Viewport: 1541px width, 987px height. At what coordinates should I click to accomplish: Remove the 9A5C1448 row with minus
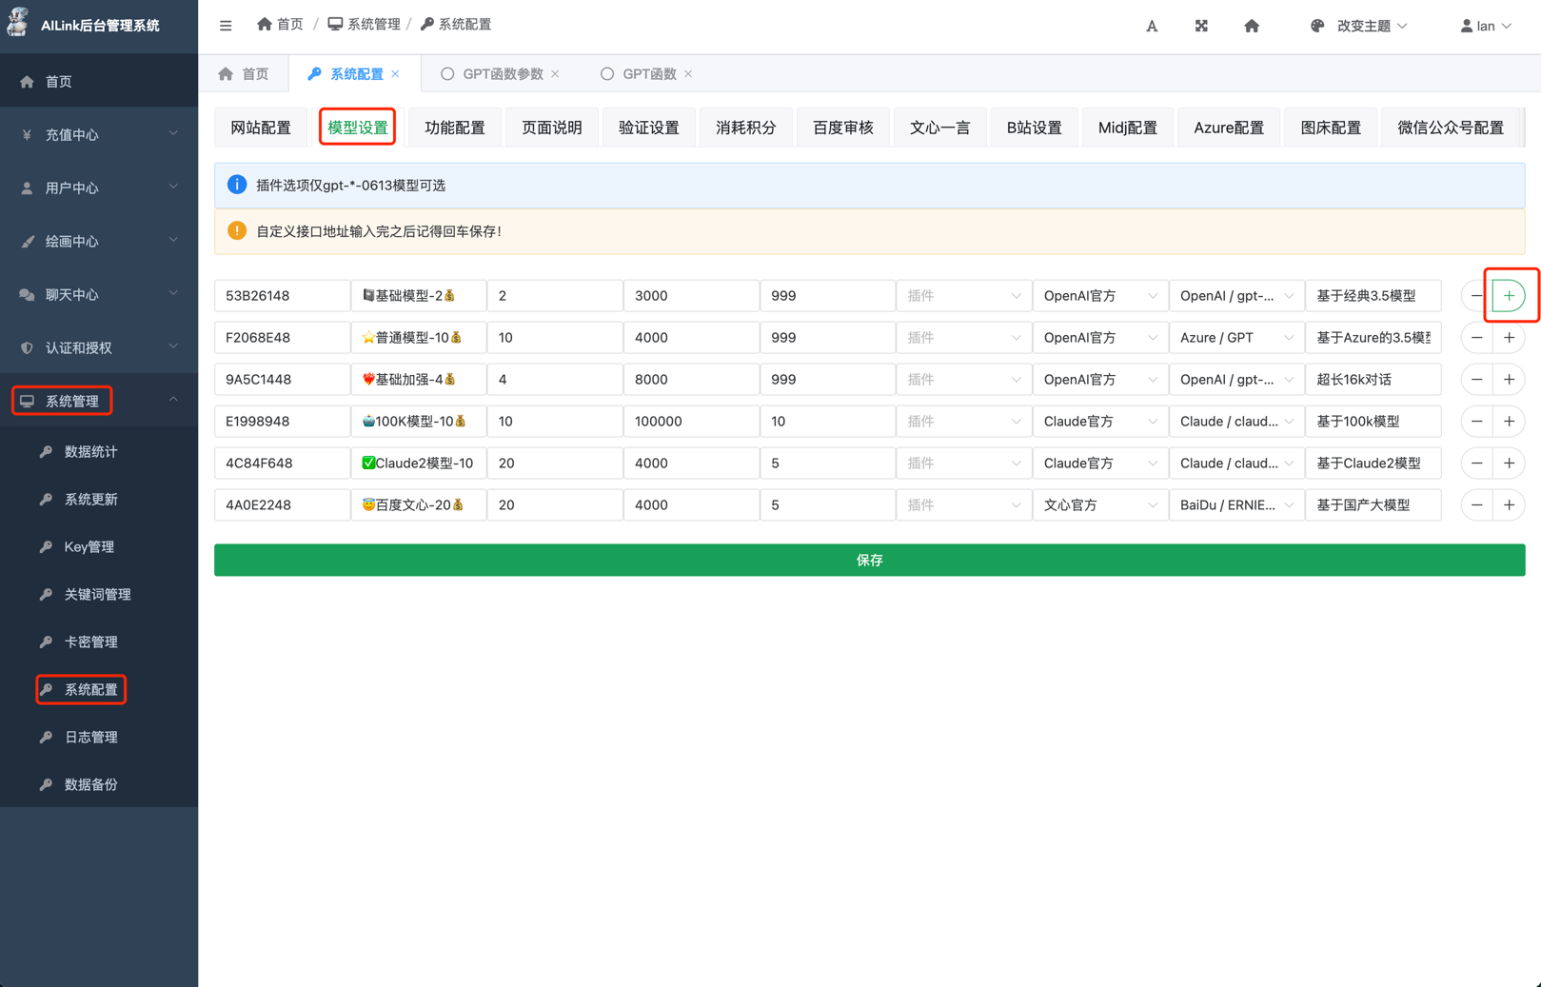1476,380
